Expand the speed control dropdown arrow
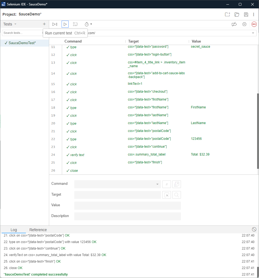This screenshot has height=278, width=259. [91, 24]
